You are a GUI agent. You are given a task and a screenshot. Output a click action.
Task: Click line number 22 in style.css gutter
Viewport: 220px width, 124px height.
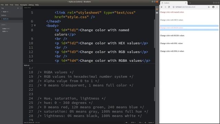31,90
